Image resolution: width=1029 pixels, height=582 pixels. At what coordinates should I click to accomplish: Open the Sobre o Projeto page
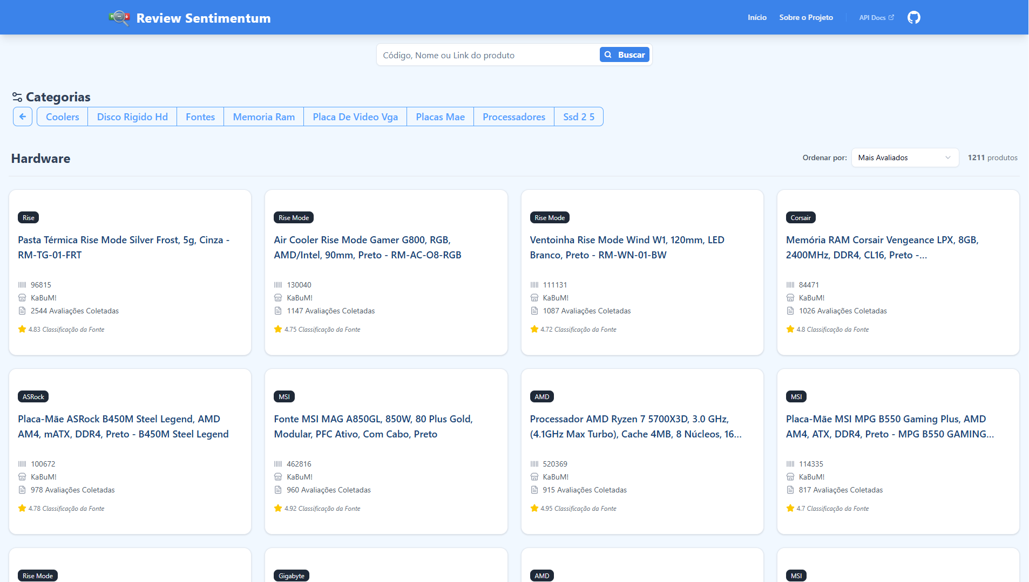pyautogui.click(x=806, y=17)
